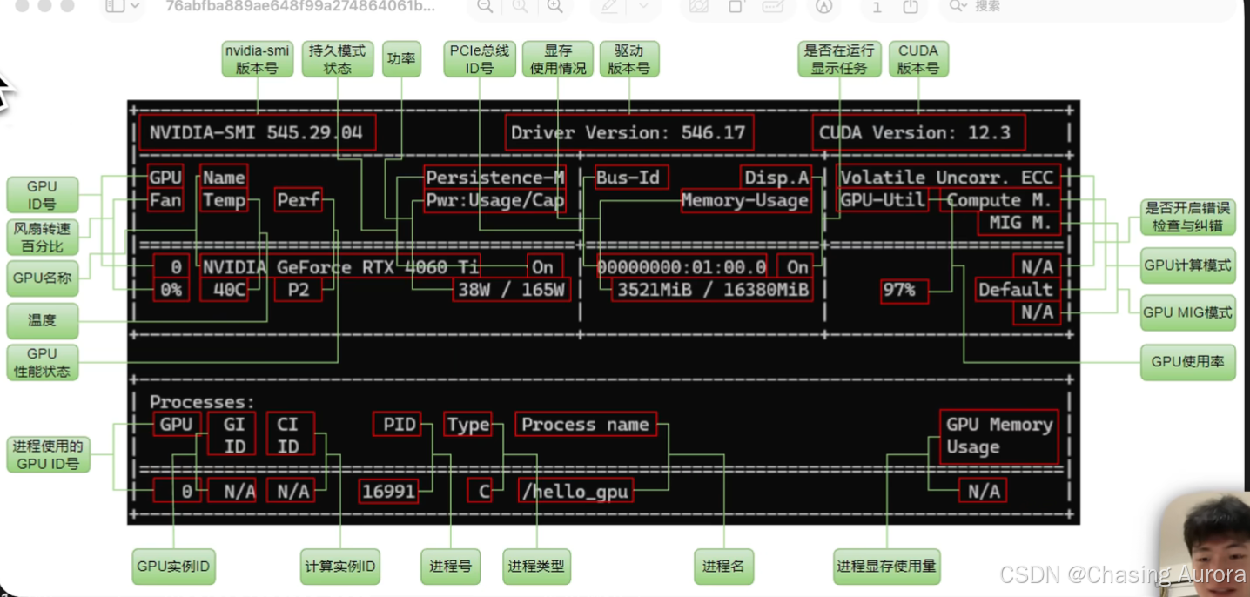Click the 'MIG M.' header
This screenshot has height=597, width=1250.
click(x=1020, y=223)
